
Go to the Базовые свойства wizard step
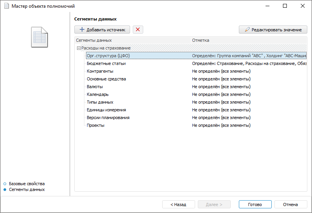point(27,184)
